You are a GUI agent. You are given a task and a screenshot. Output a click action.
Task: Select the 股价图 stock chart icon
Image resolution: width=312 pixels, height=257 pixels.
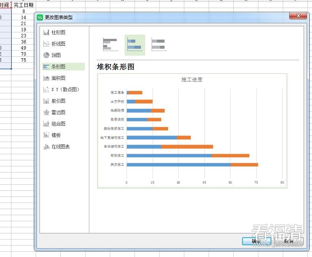click(x=46, y=101)
